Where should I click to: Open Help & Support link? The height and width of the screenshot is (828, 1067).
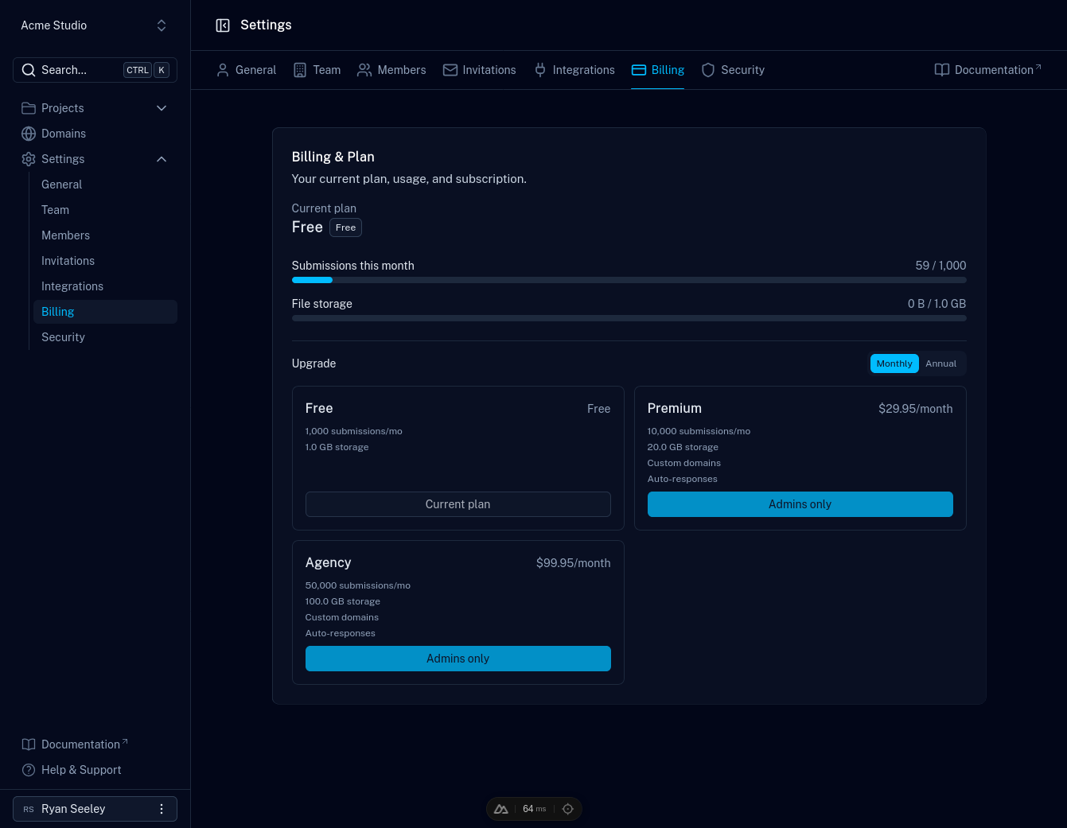point(95,770)
